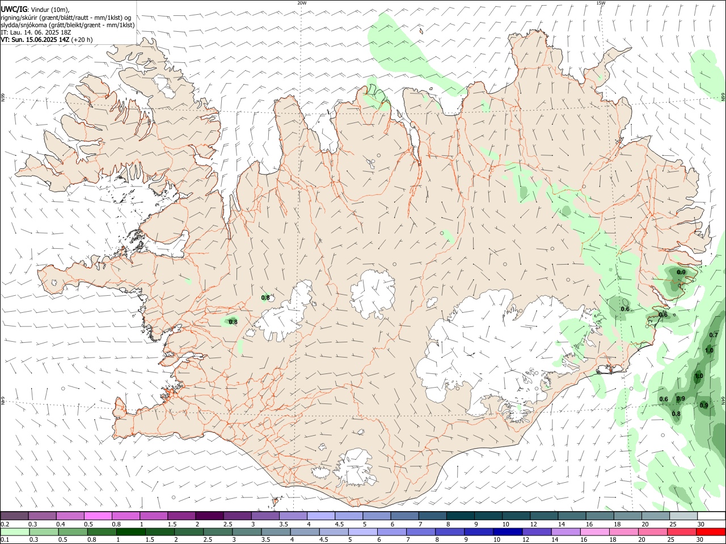The width and height of the screenshot is (726, 544).
Task: Click the rain legend swatch starting at 14
Action: coord(564,532)
